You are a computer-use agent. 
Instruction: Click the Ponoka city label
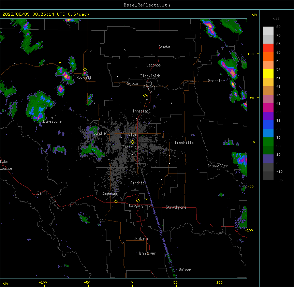click(164, 46)
